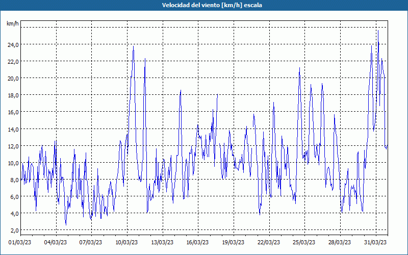Click the 25/03/23 date label

[x=304, y=242]
